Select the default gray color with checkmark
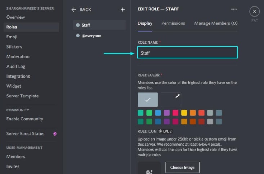 pos(148,100)
